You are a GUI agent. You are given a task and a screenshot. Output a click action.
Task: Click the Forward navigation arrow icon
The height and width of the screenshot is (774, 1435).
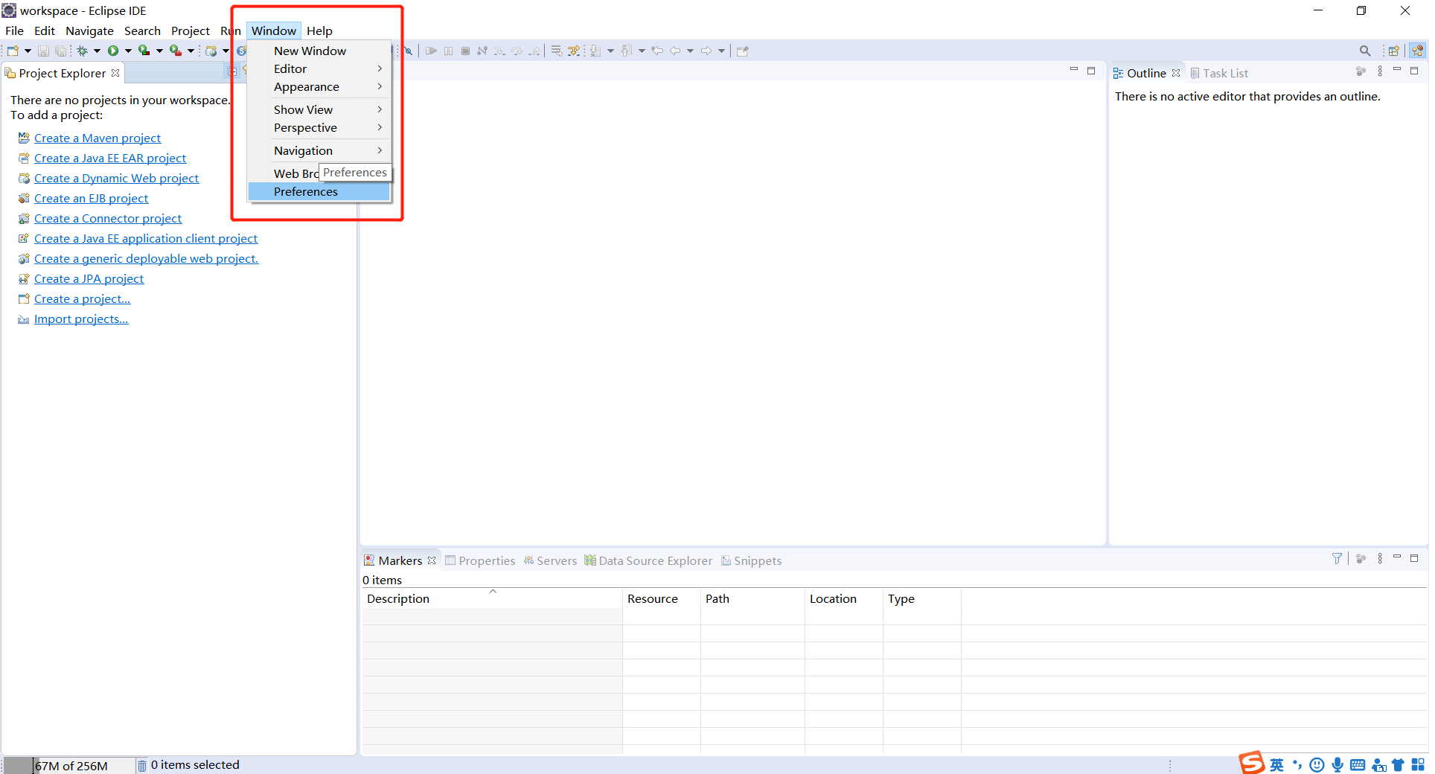point(706,51)
